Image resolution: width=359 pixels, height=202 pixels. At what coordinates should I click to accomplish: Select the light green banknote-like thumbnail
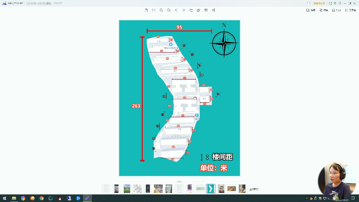[200, 189]
